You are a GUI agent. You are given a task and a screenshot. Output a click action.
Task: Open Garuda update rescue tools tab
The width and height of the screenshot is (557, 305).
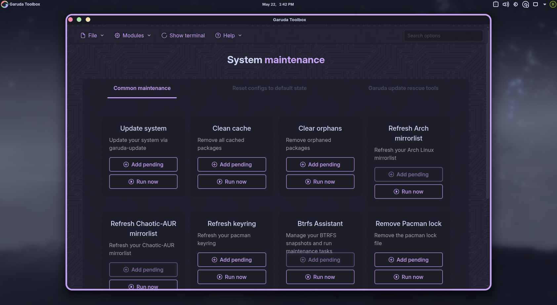tap(403, 88)
